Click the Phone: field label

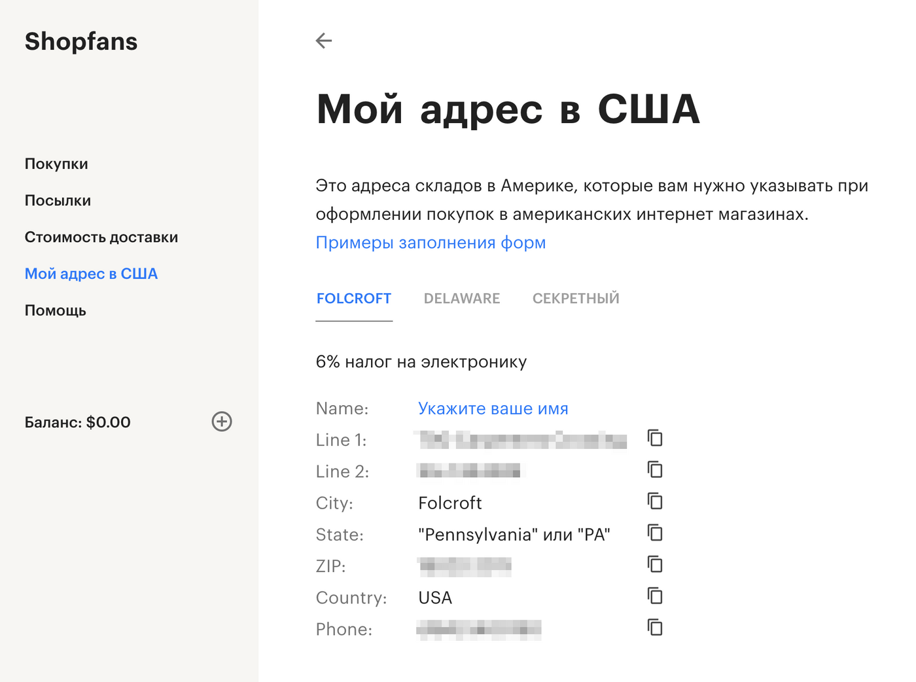coord(344,629)
